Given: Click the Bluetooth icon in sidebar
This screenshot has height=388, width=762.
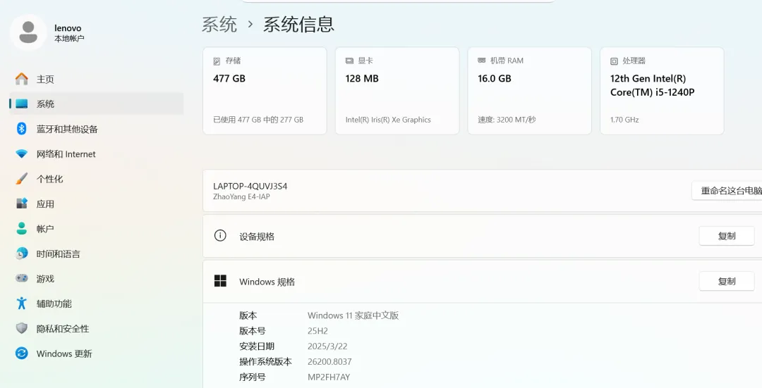Looking at the screenshot, I should [x=21, y=129].
